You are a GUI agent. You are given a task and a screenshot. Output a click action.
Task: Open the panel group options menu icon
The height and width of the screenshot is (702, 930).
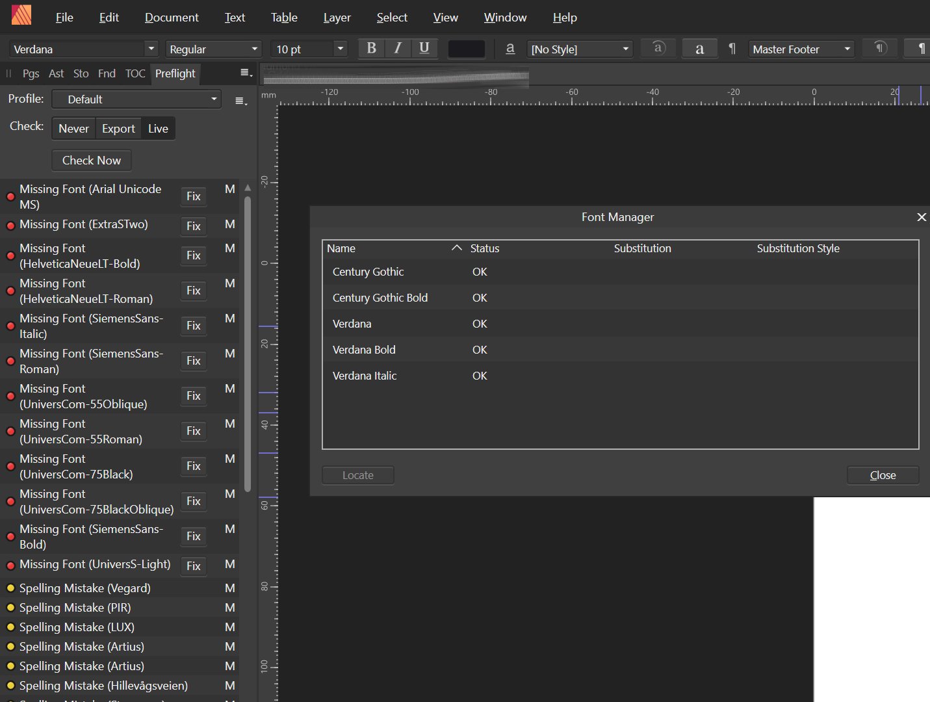(246, 73)
